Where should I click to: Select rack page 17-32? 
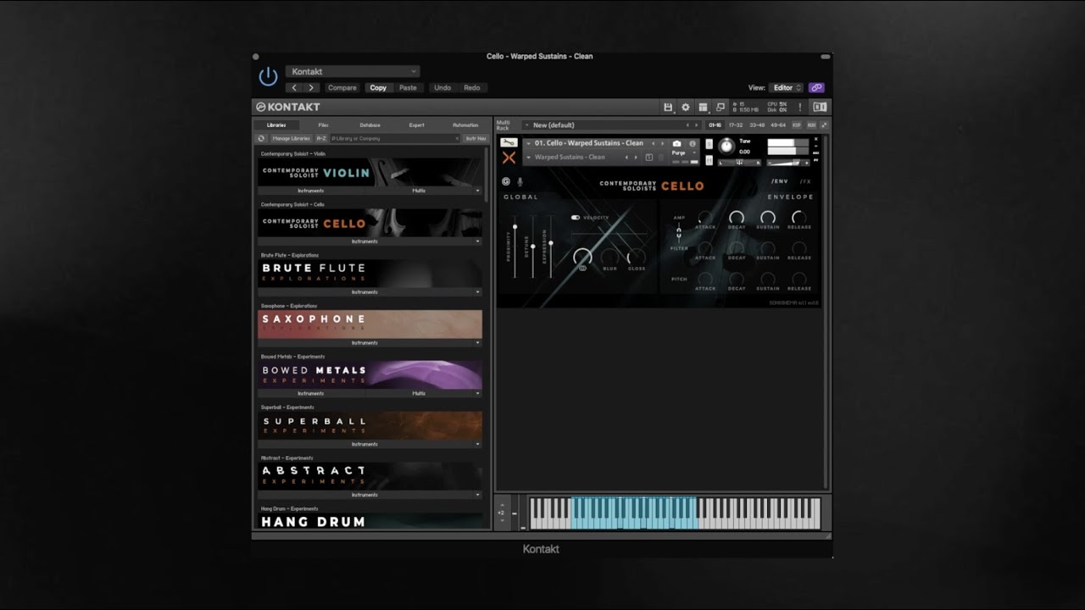(735, 125)
